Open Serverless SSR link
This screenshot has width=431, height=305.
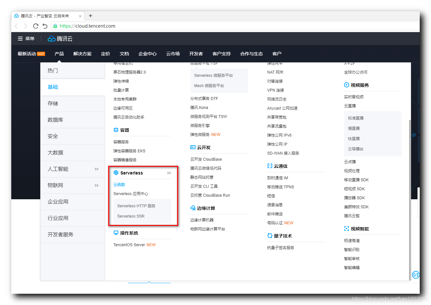131,216
